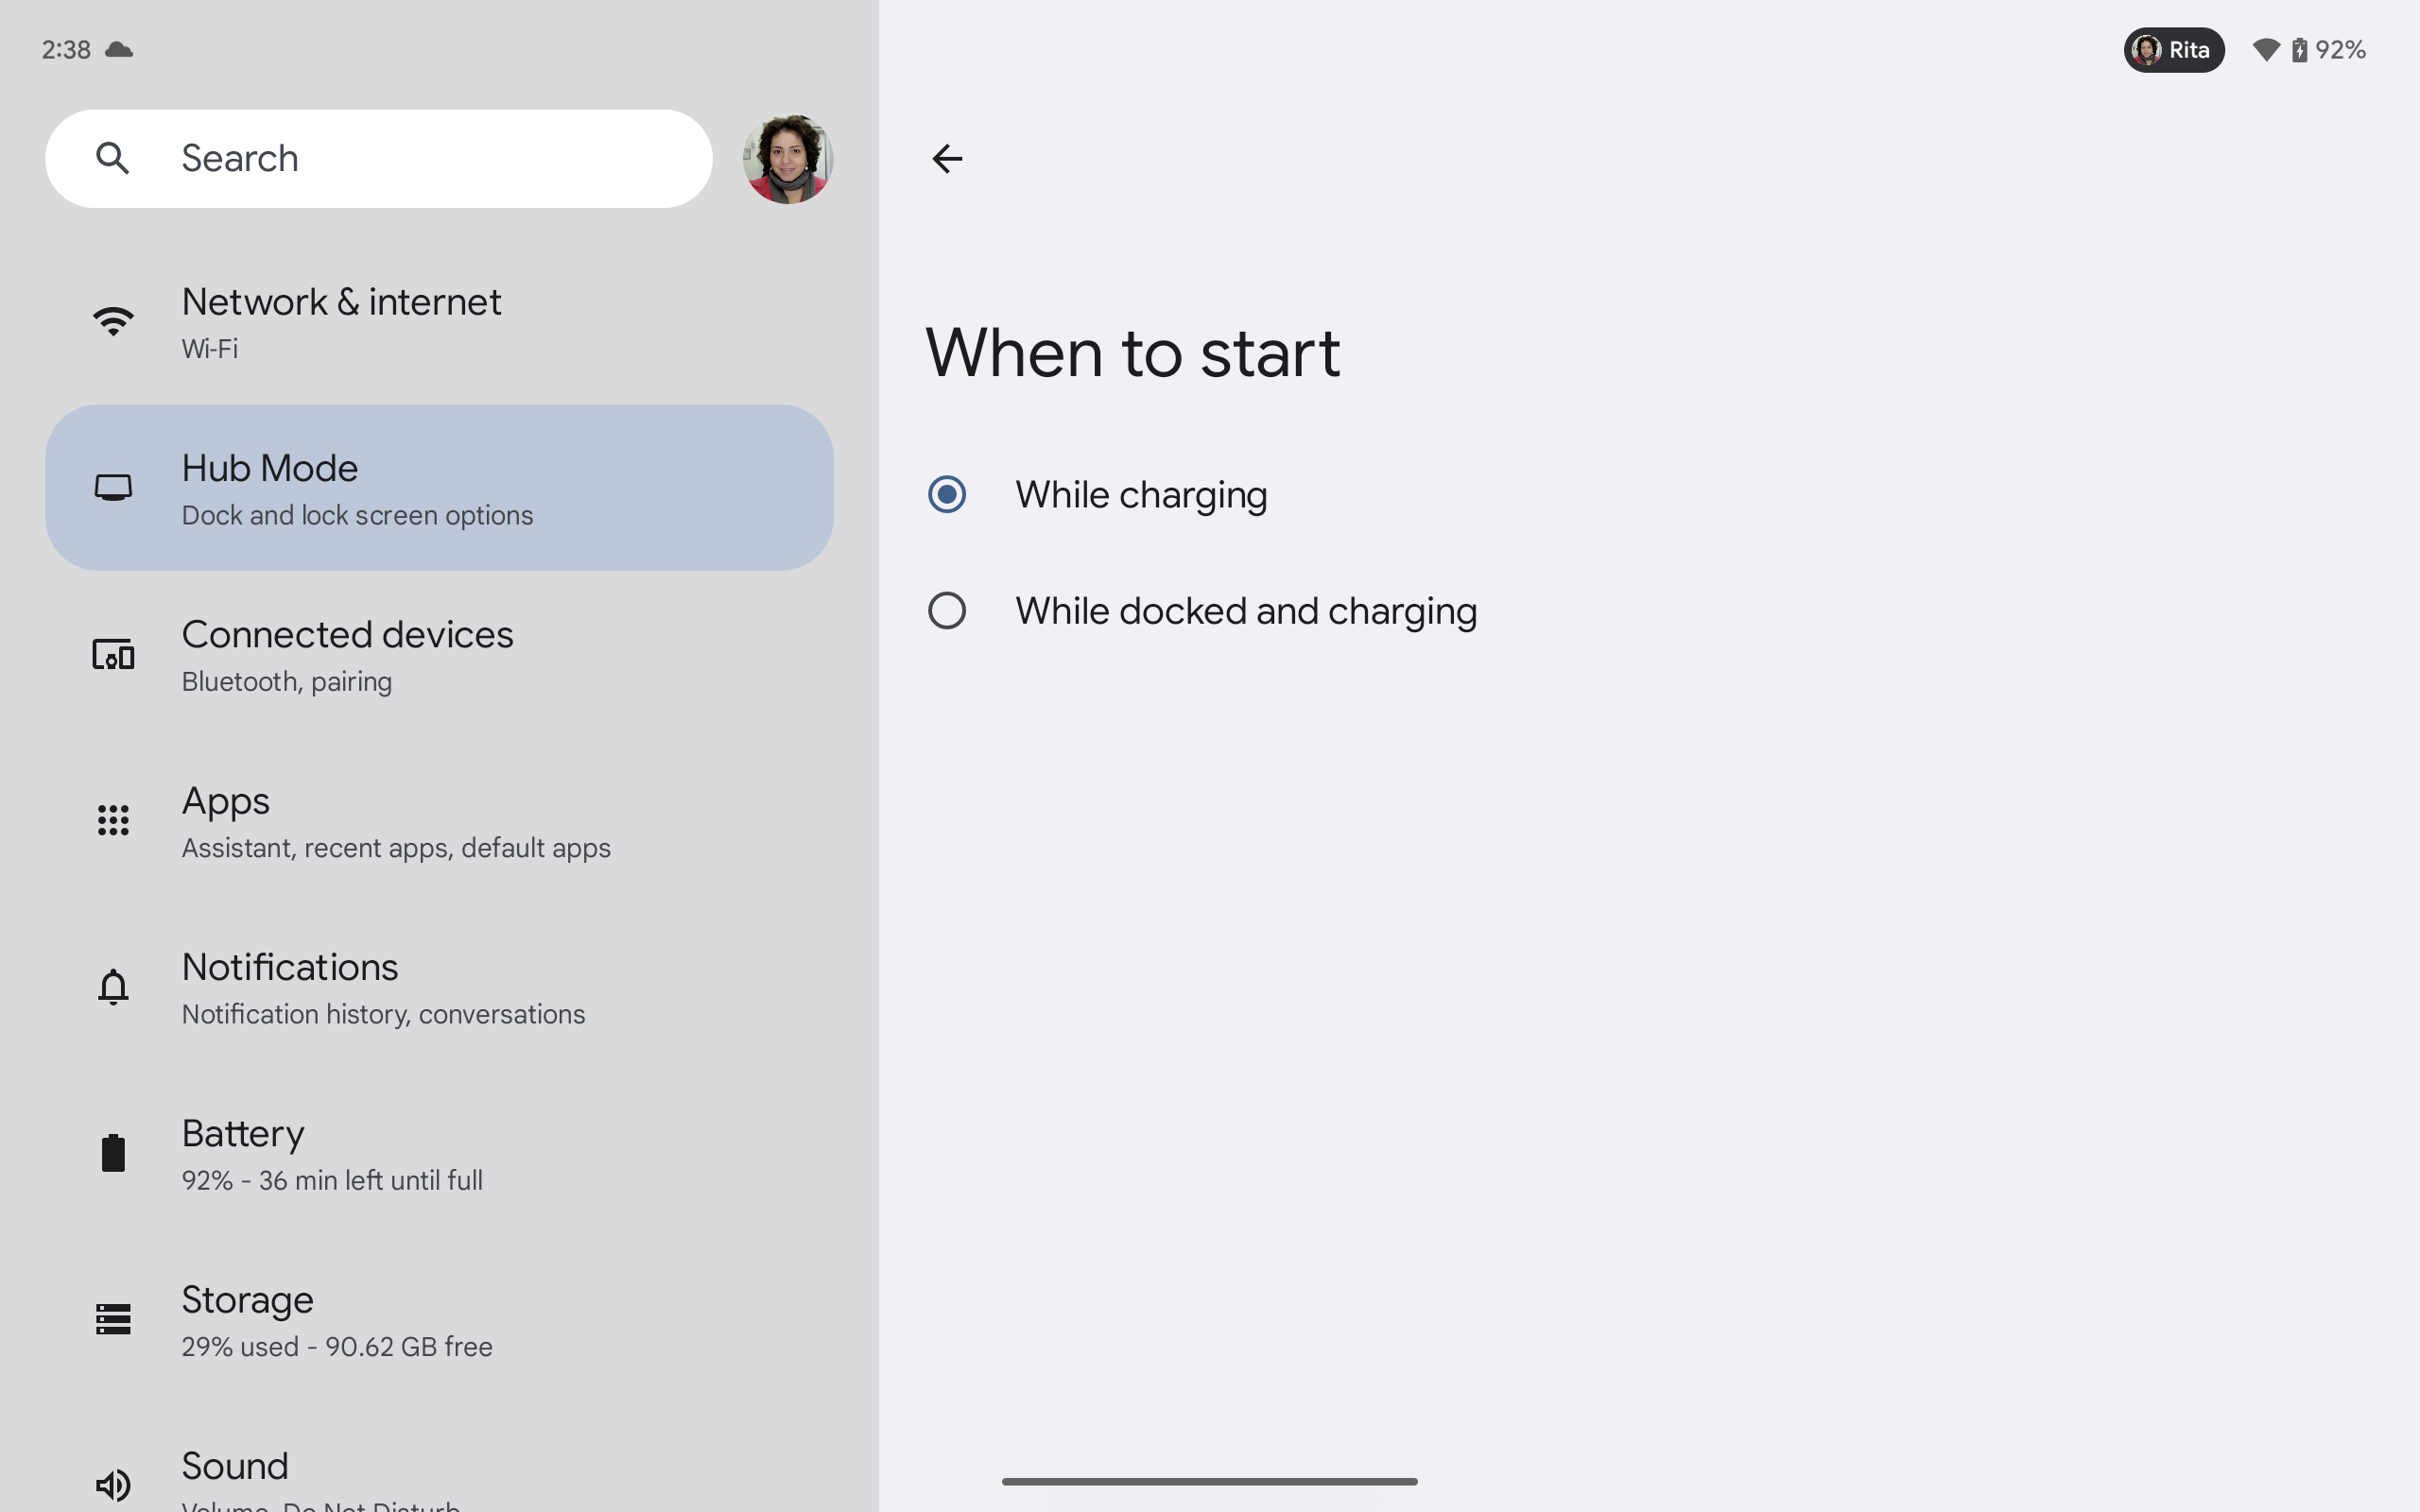Click the Notifications bell icon

[113, 987]
